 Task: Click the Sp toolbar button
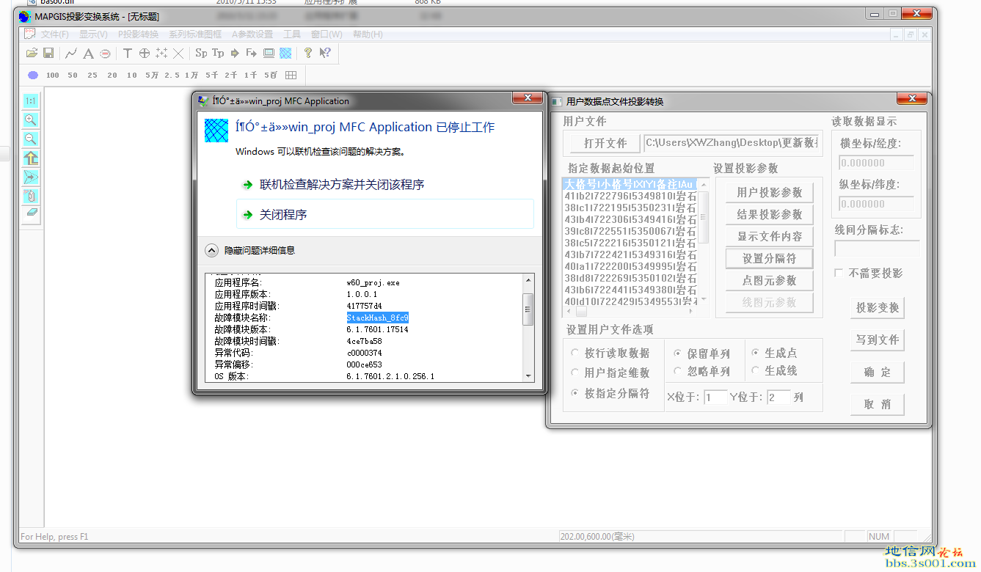coord(201,53)
